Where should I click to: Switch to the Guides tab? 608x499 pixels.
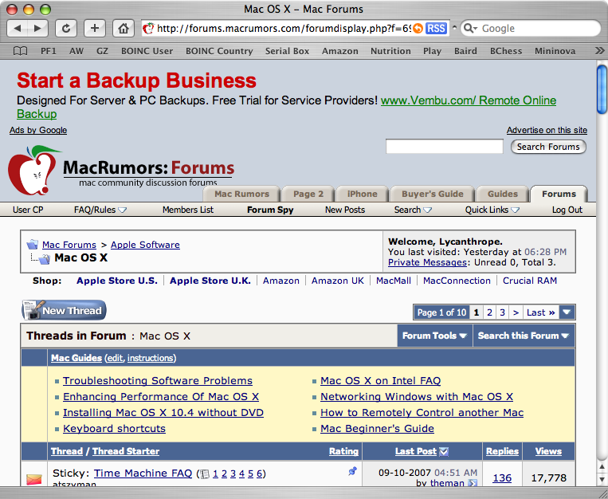point(503,194)
